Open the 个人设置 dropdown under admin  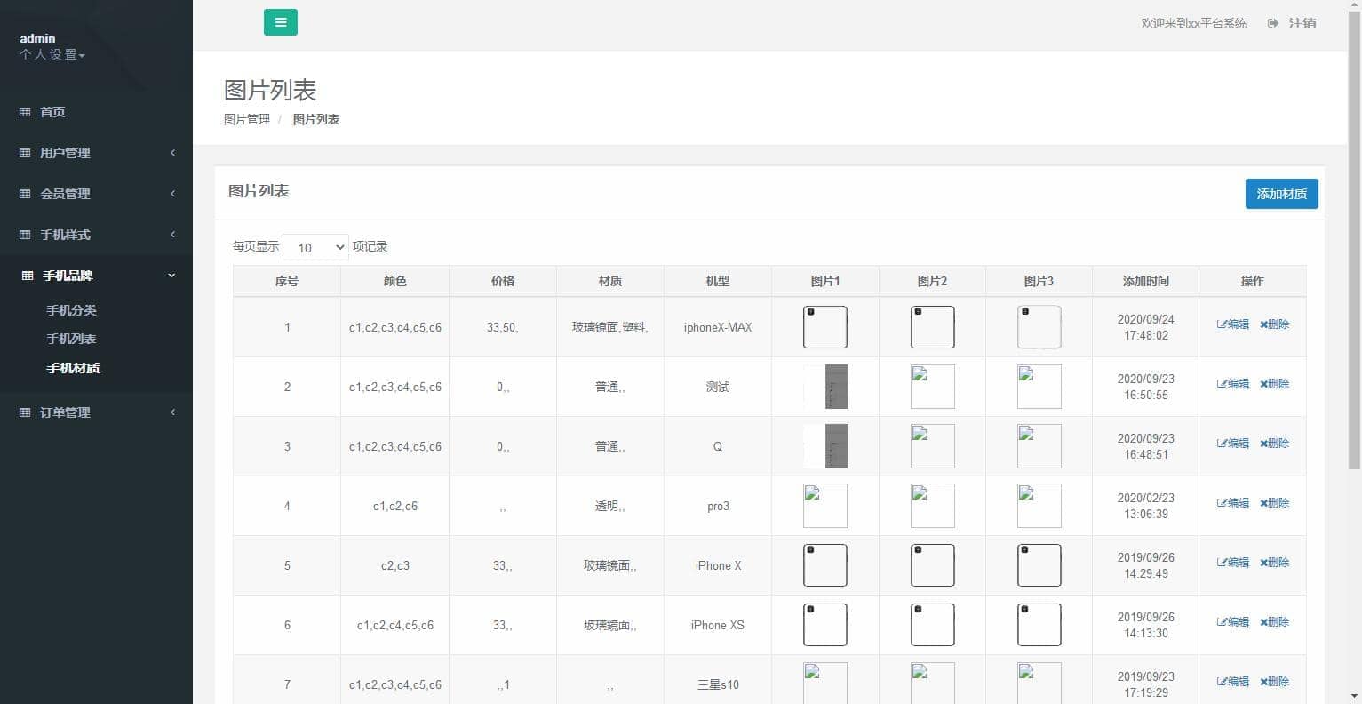[x=52, y=55]
